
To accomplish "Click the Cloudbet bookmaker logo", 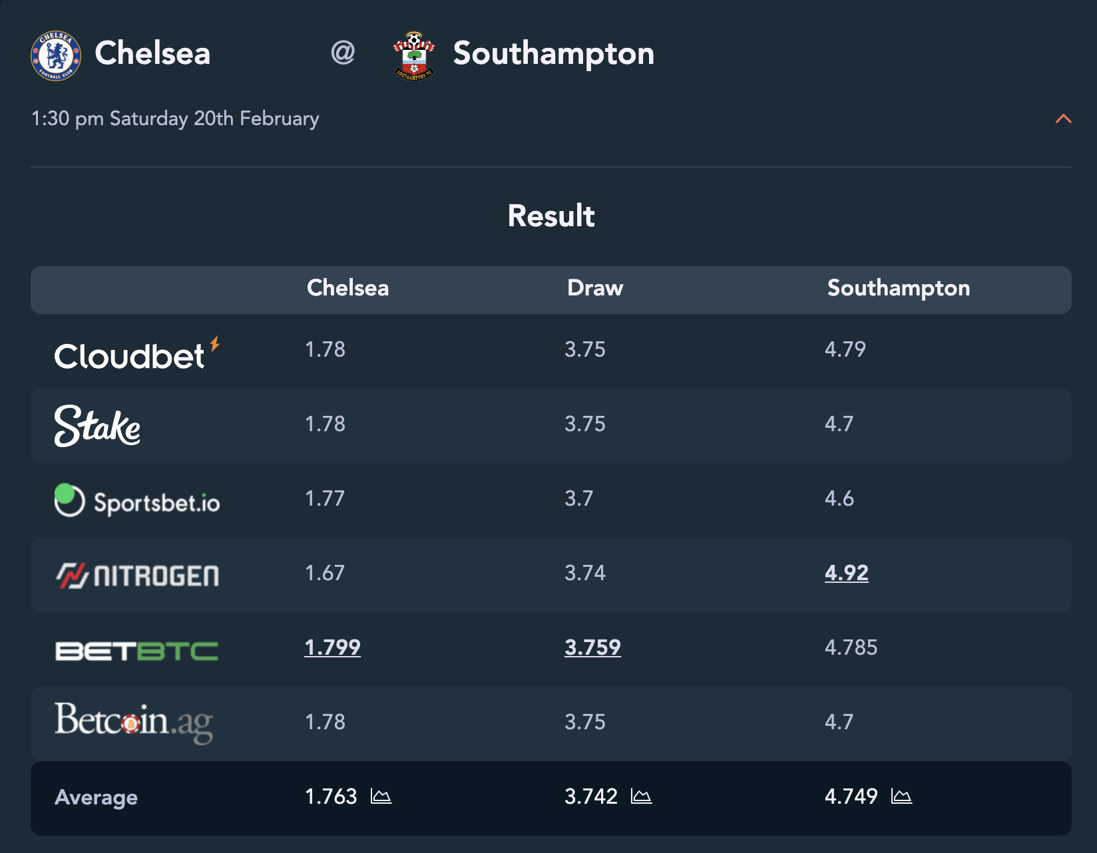I will pyautogui.click(x=137, y=353).
